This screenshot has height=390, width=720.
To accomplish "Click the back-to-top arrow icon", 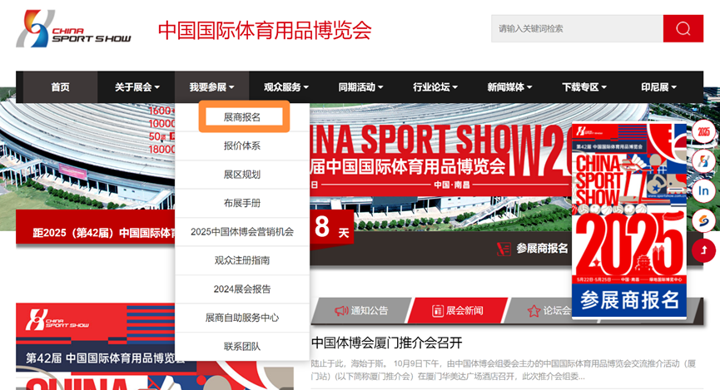I will pos(703,250).
